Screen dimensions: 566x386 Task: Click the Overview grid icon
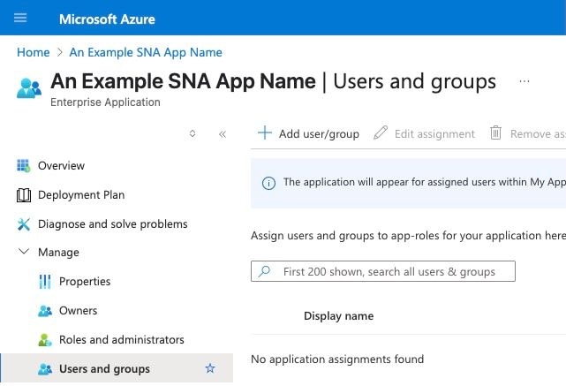(24, 166)
